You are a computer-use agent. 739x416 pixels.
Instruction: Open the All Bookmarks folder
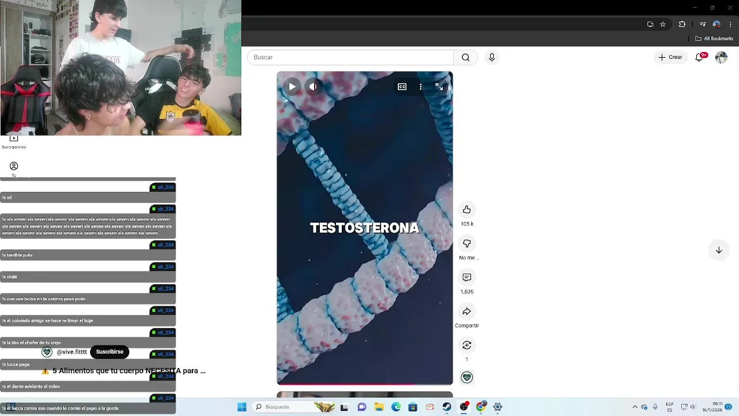click(714, 39)
